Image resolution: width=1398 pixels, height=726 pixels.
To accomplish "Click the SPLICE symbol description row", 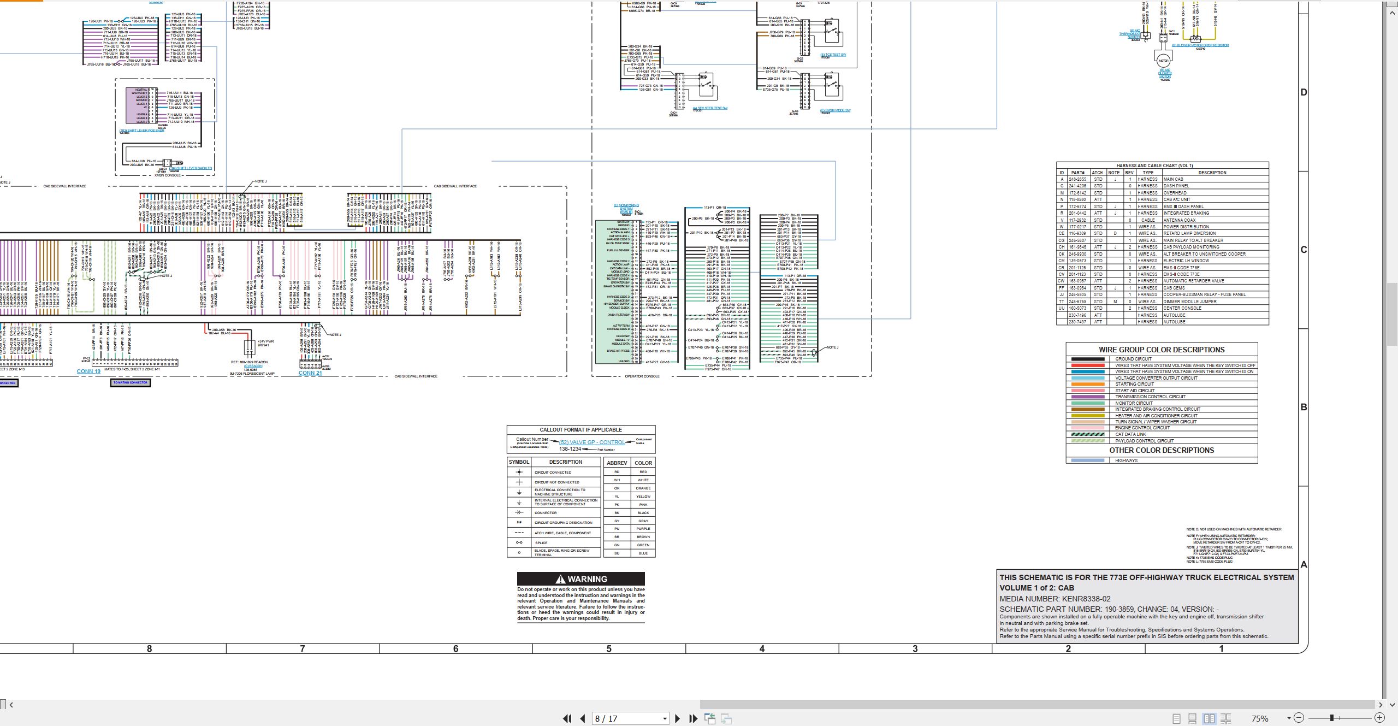I will coord(554,543).
